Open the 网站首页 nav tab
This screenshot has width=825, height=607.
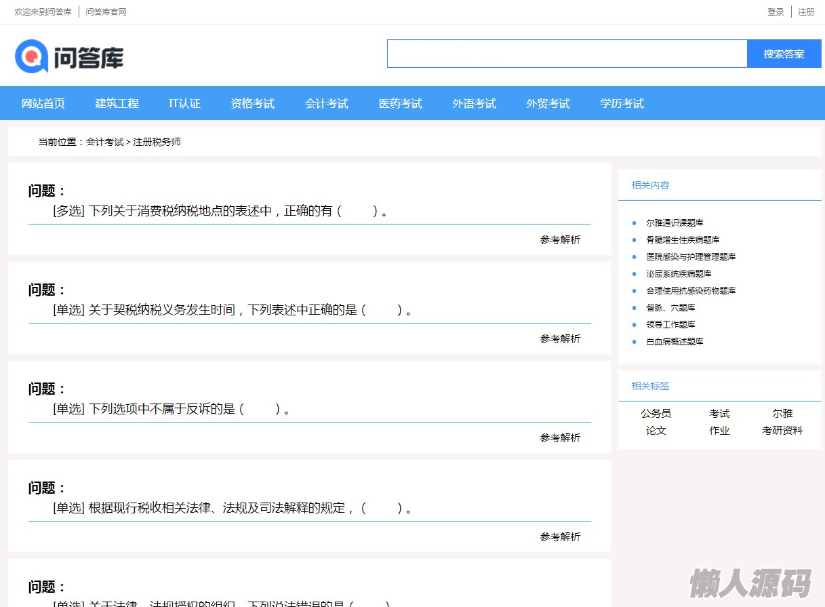coord(43,104)
